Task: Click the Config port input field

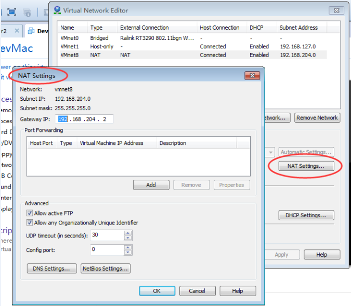Action: tap(107, 249)
